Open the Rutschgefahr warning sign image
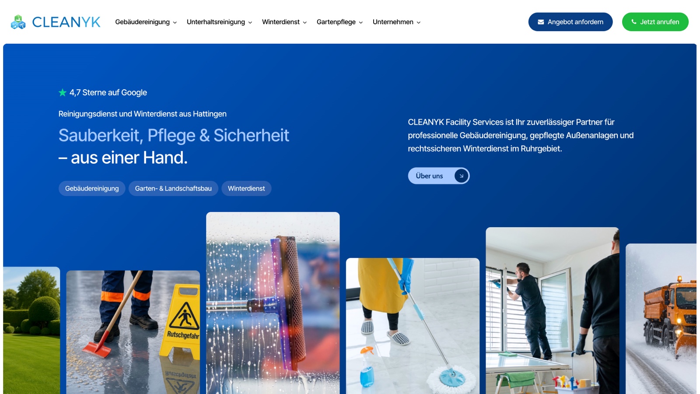 click(133, 332)
